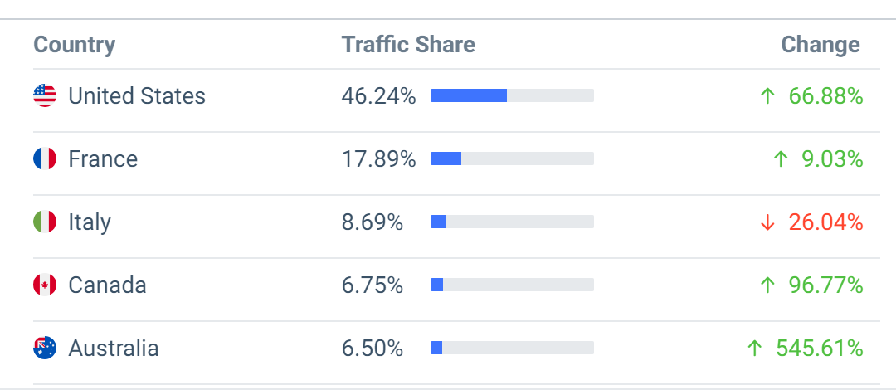Click the Italy flag icon
Screen dimensions: 896x390
coord(45,222)
